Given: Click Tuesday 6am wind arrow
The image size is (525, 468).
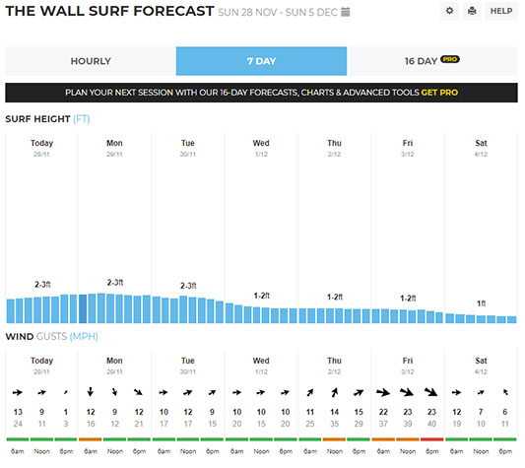Looking at the screenshot, I should pyautogui.click(x=164, y=392).
